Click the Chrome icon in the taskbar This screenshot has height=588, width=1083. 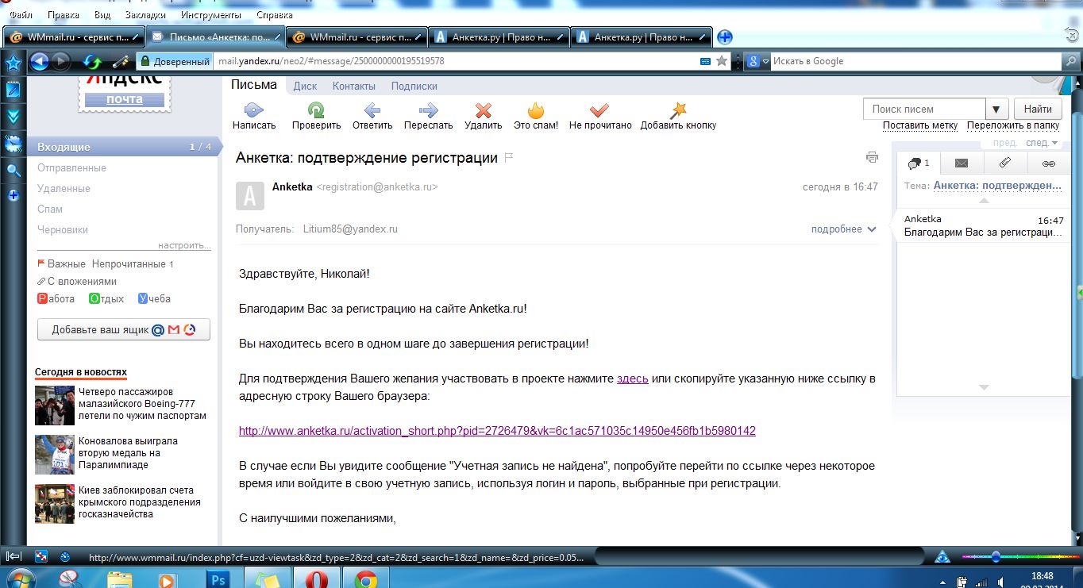[x=365, y=579]
